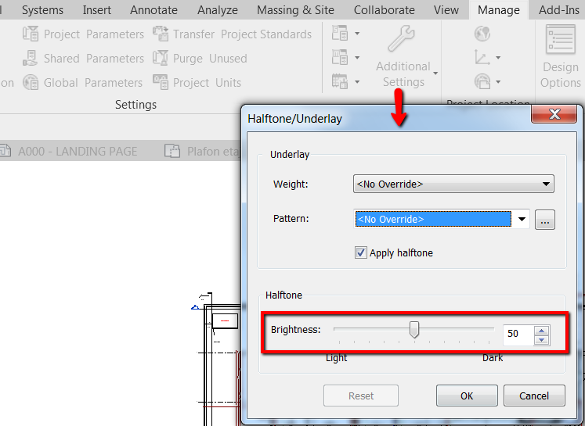Click the Position rotate icon
585x426 pixels.
(x=482, y=81)
